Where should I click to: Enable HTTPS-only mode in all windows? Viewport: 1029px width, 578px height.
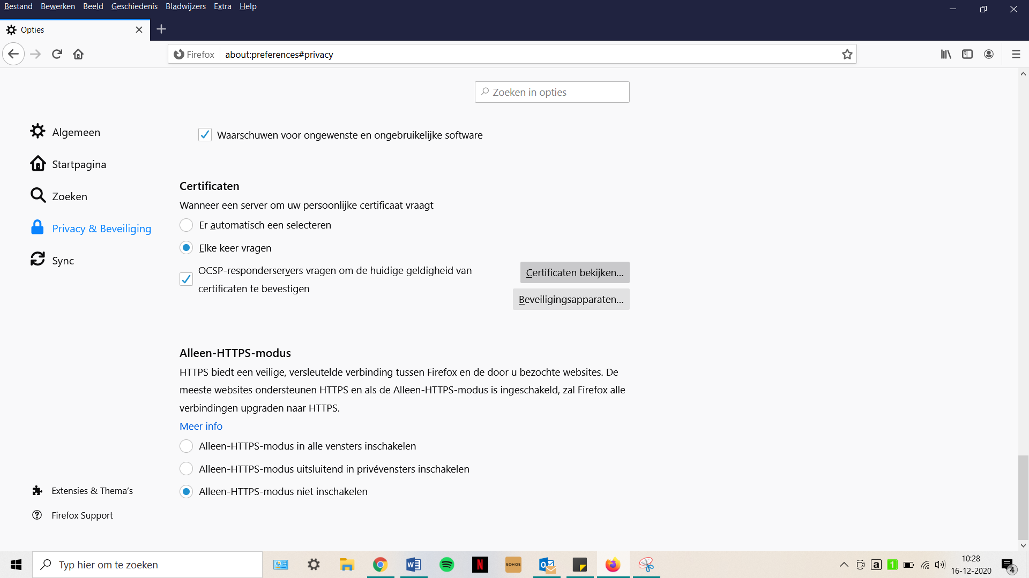pos(186,446)
